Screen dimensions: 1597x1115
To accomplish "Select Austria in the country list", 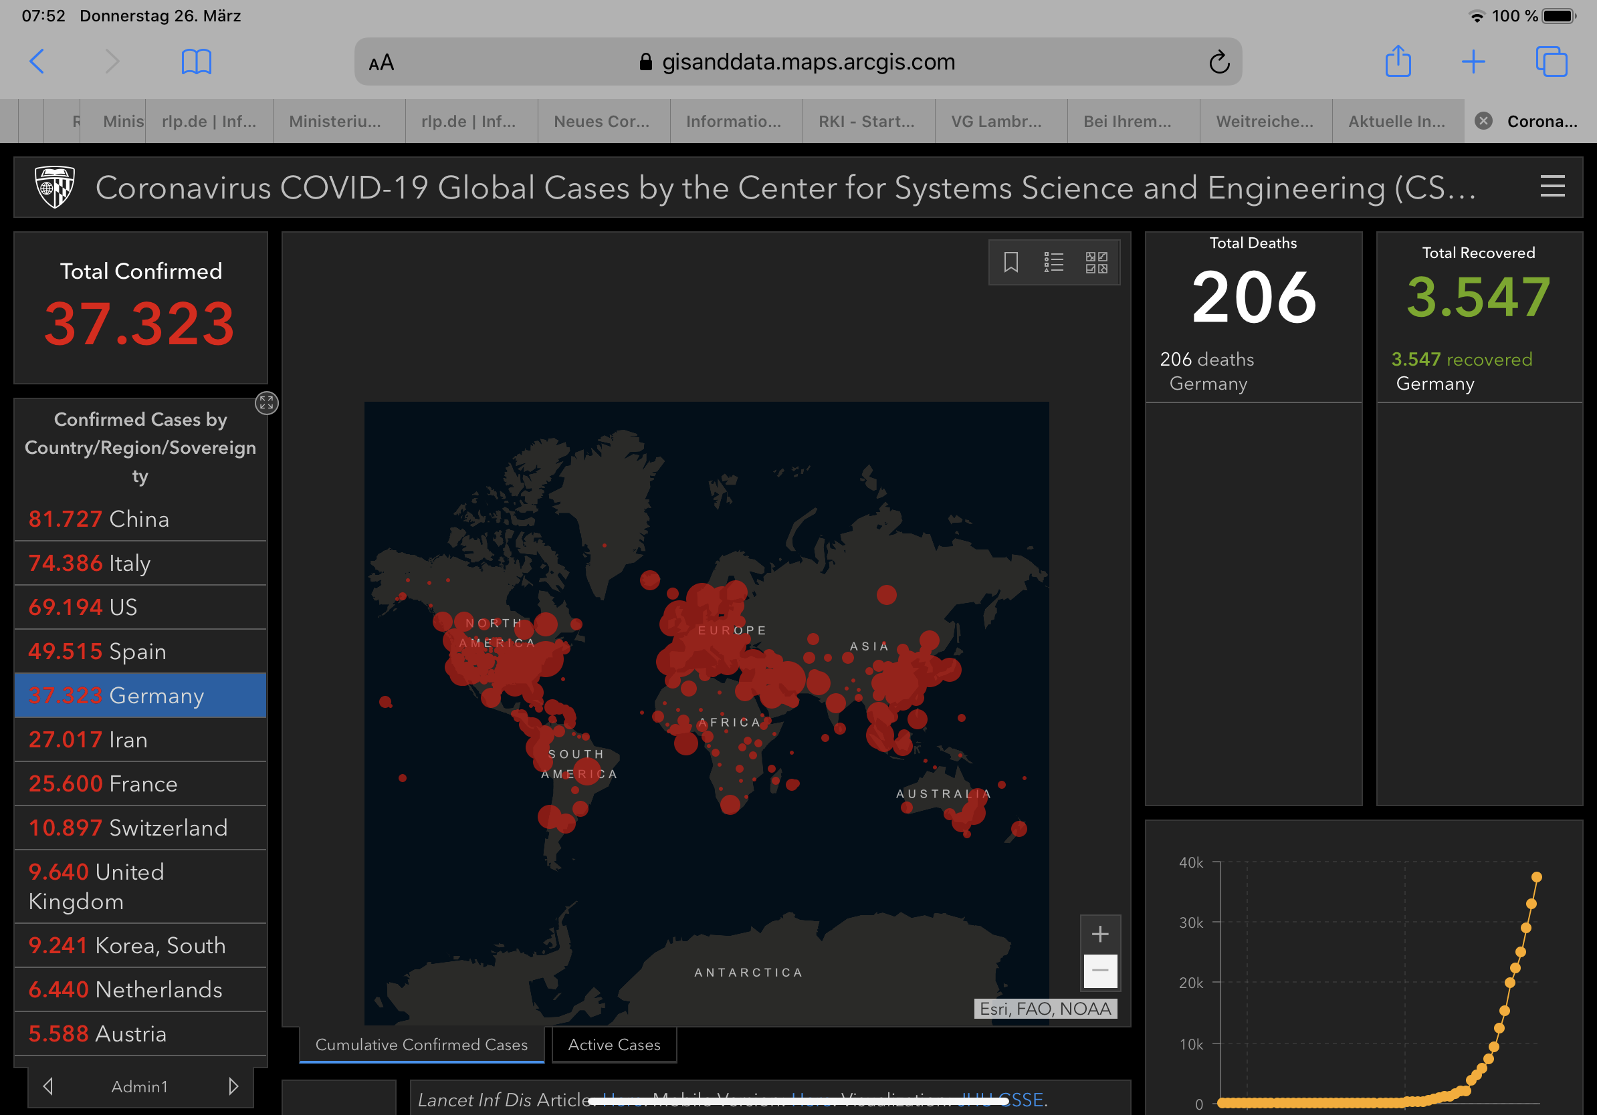I will pos(140,1033).
